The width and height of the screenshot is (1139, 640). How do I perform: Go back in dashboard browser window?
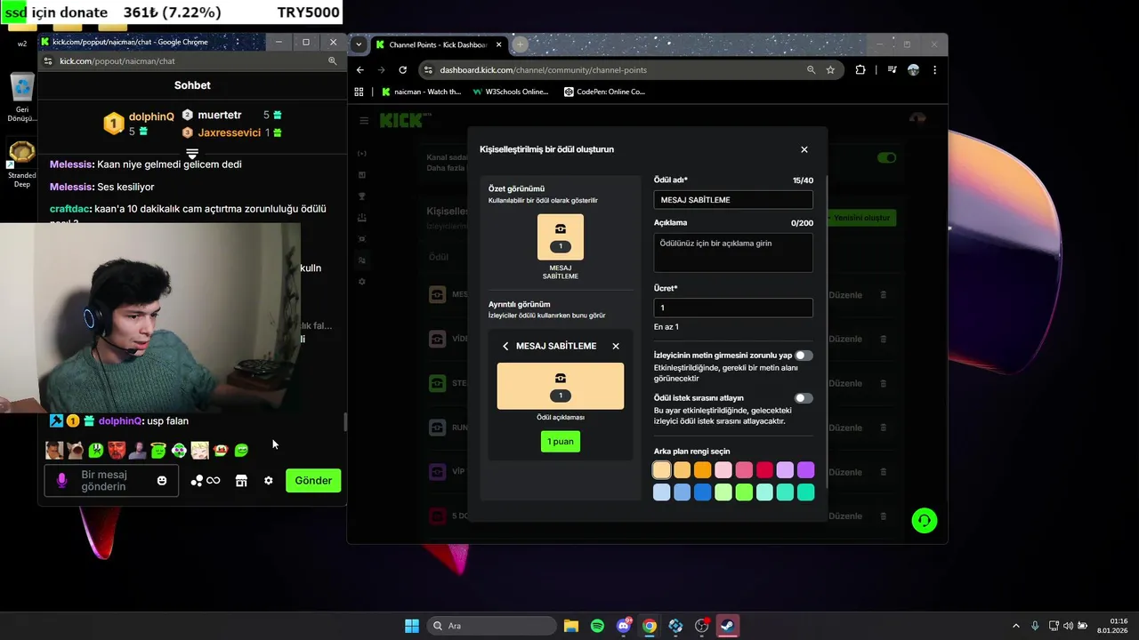[360, 70]
